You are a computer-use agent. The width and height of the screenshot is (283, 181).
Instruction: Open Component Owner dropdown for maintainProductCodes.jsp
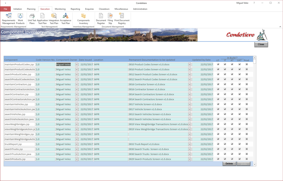76,65
